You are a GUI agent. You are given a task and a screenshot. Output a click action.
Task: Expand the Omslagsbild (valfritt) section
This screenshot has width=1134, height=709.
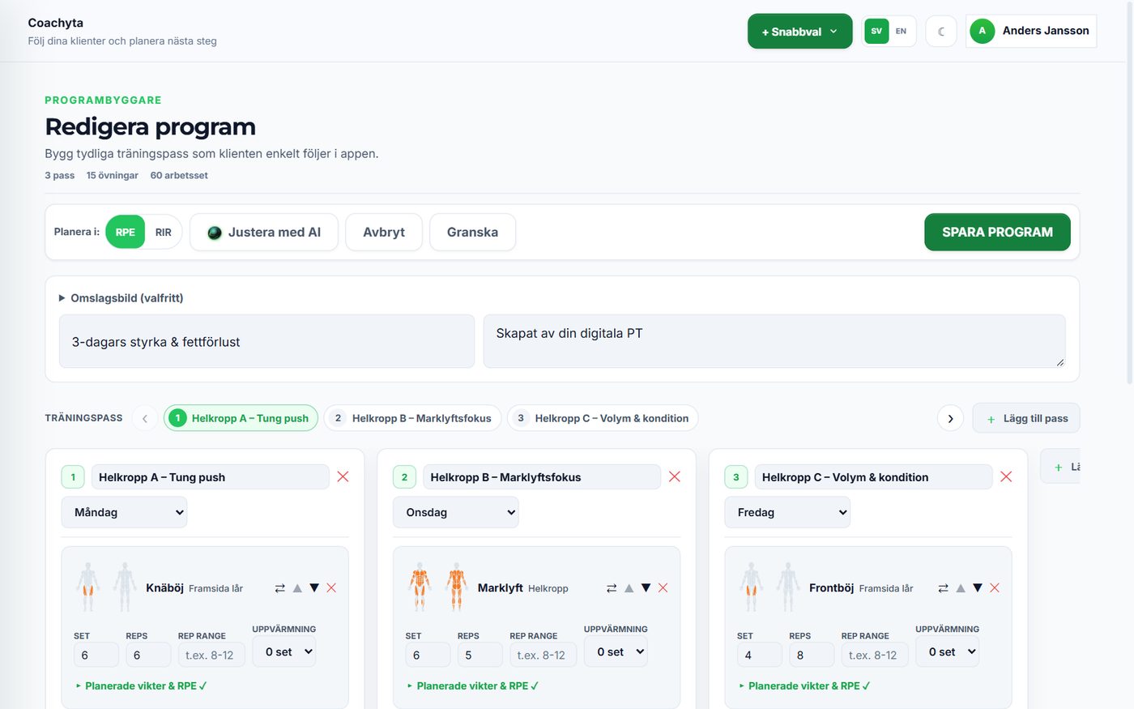[x=122, y=298]
